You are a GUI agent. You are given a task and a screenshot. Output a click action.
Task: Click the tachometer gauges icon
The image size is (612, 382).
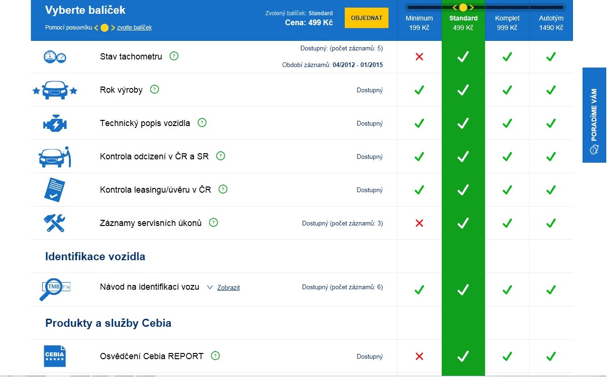(x=54, y=57)
